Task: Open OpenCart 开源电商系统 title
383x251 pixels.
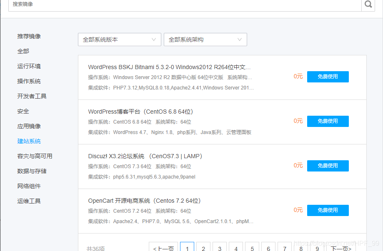Action: coord(145,201)
